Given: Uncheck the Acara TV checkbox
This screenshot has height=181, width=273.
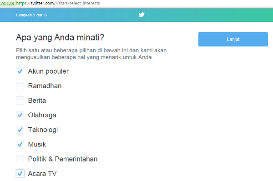Looking at the screenshot, I should click(x=20, y=174).
